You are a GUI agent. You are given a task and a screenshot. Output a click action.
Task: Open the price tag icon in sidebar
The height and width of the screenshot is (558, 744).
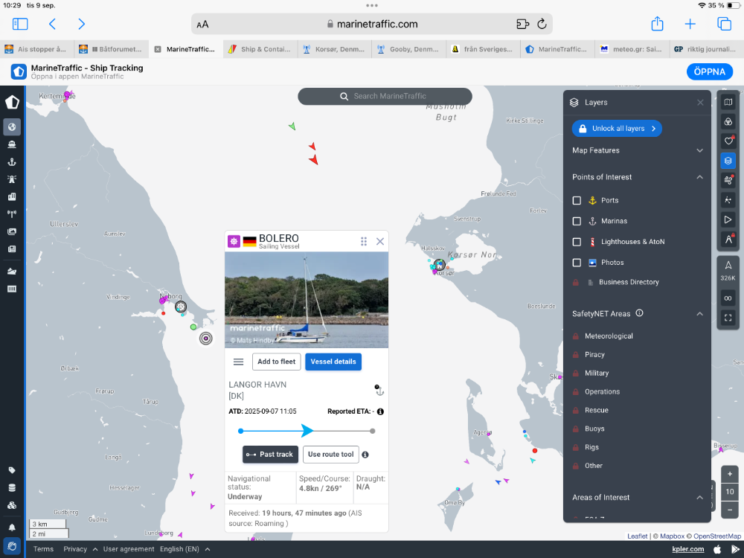pos(12,470)
